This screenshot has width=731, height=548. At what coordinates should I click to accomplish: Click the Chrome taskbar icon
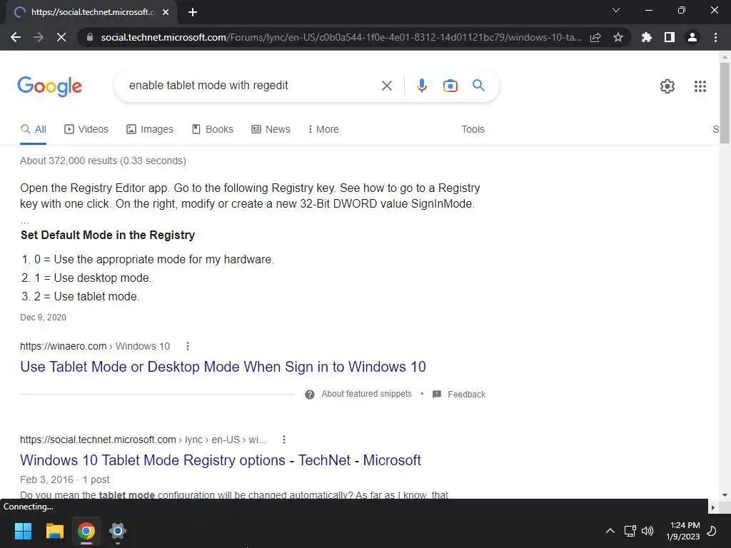[x=86, y=531]
